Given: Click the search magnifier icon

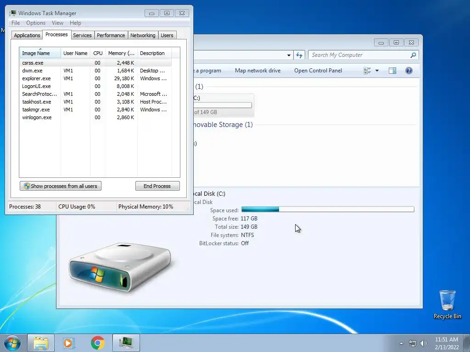Looking at the screenshot, I should (x=413, y=55).
